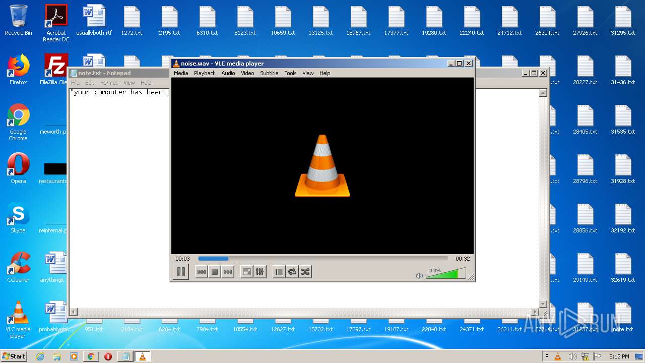Stop playback in VLC
The height and width of the screenshot is (363, 645).
215,272
